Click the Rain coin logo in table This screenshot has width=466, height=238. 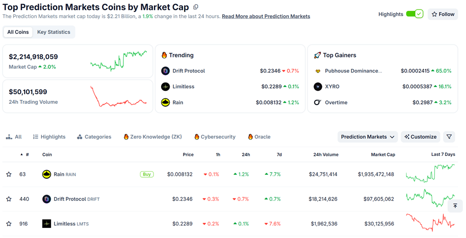point(46,174)
